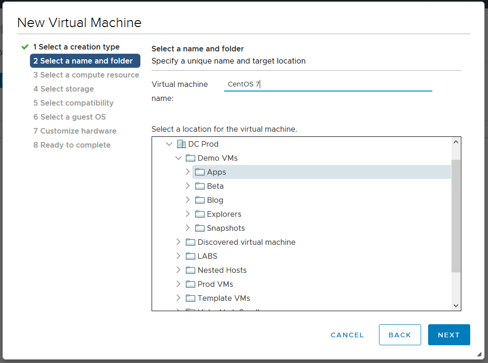Image resolution: width=488 pixels, height=363 pixels.
Task: Expand the Nested Hosts folder
Action: 178,270
